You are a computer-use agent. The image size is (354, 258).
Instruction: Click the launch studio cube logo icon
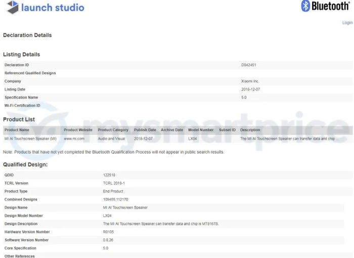point(13,7)
